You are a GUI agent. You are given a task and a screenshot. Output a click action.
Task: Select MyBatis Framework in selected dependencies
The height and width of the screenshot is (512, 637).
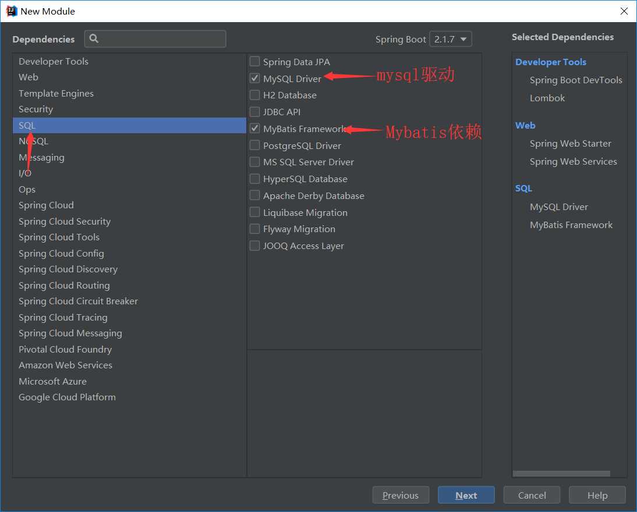[571, 225]
